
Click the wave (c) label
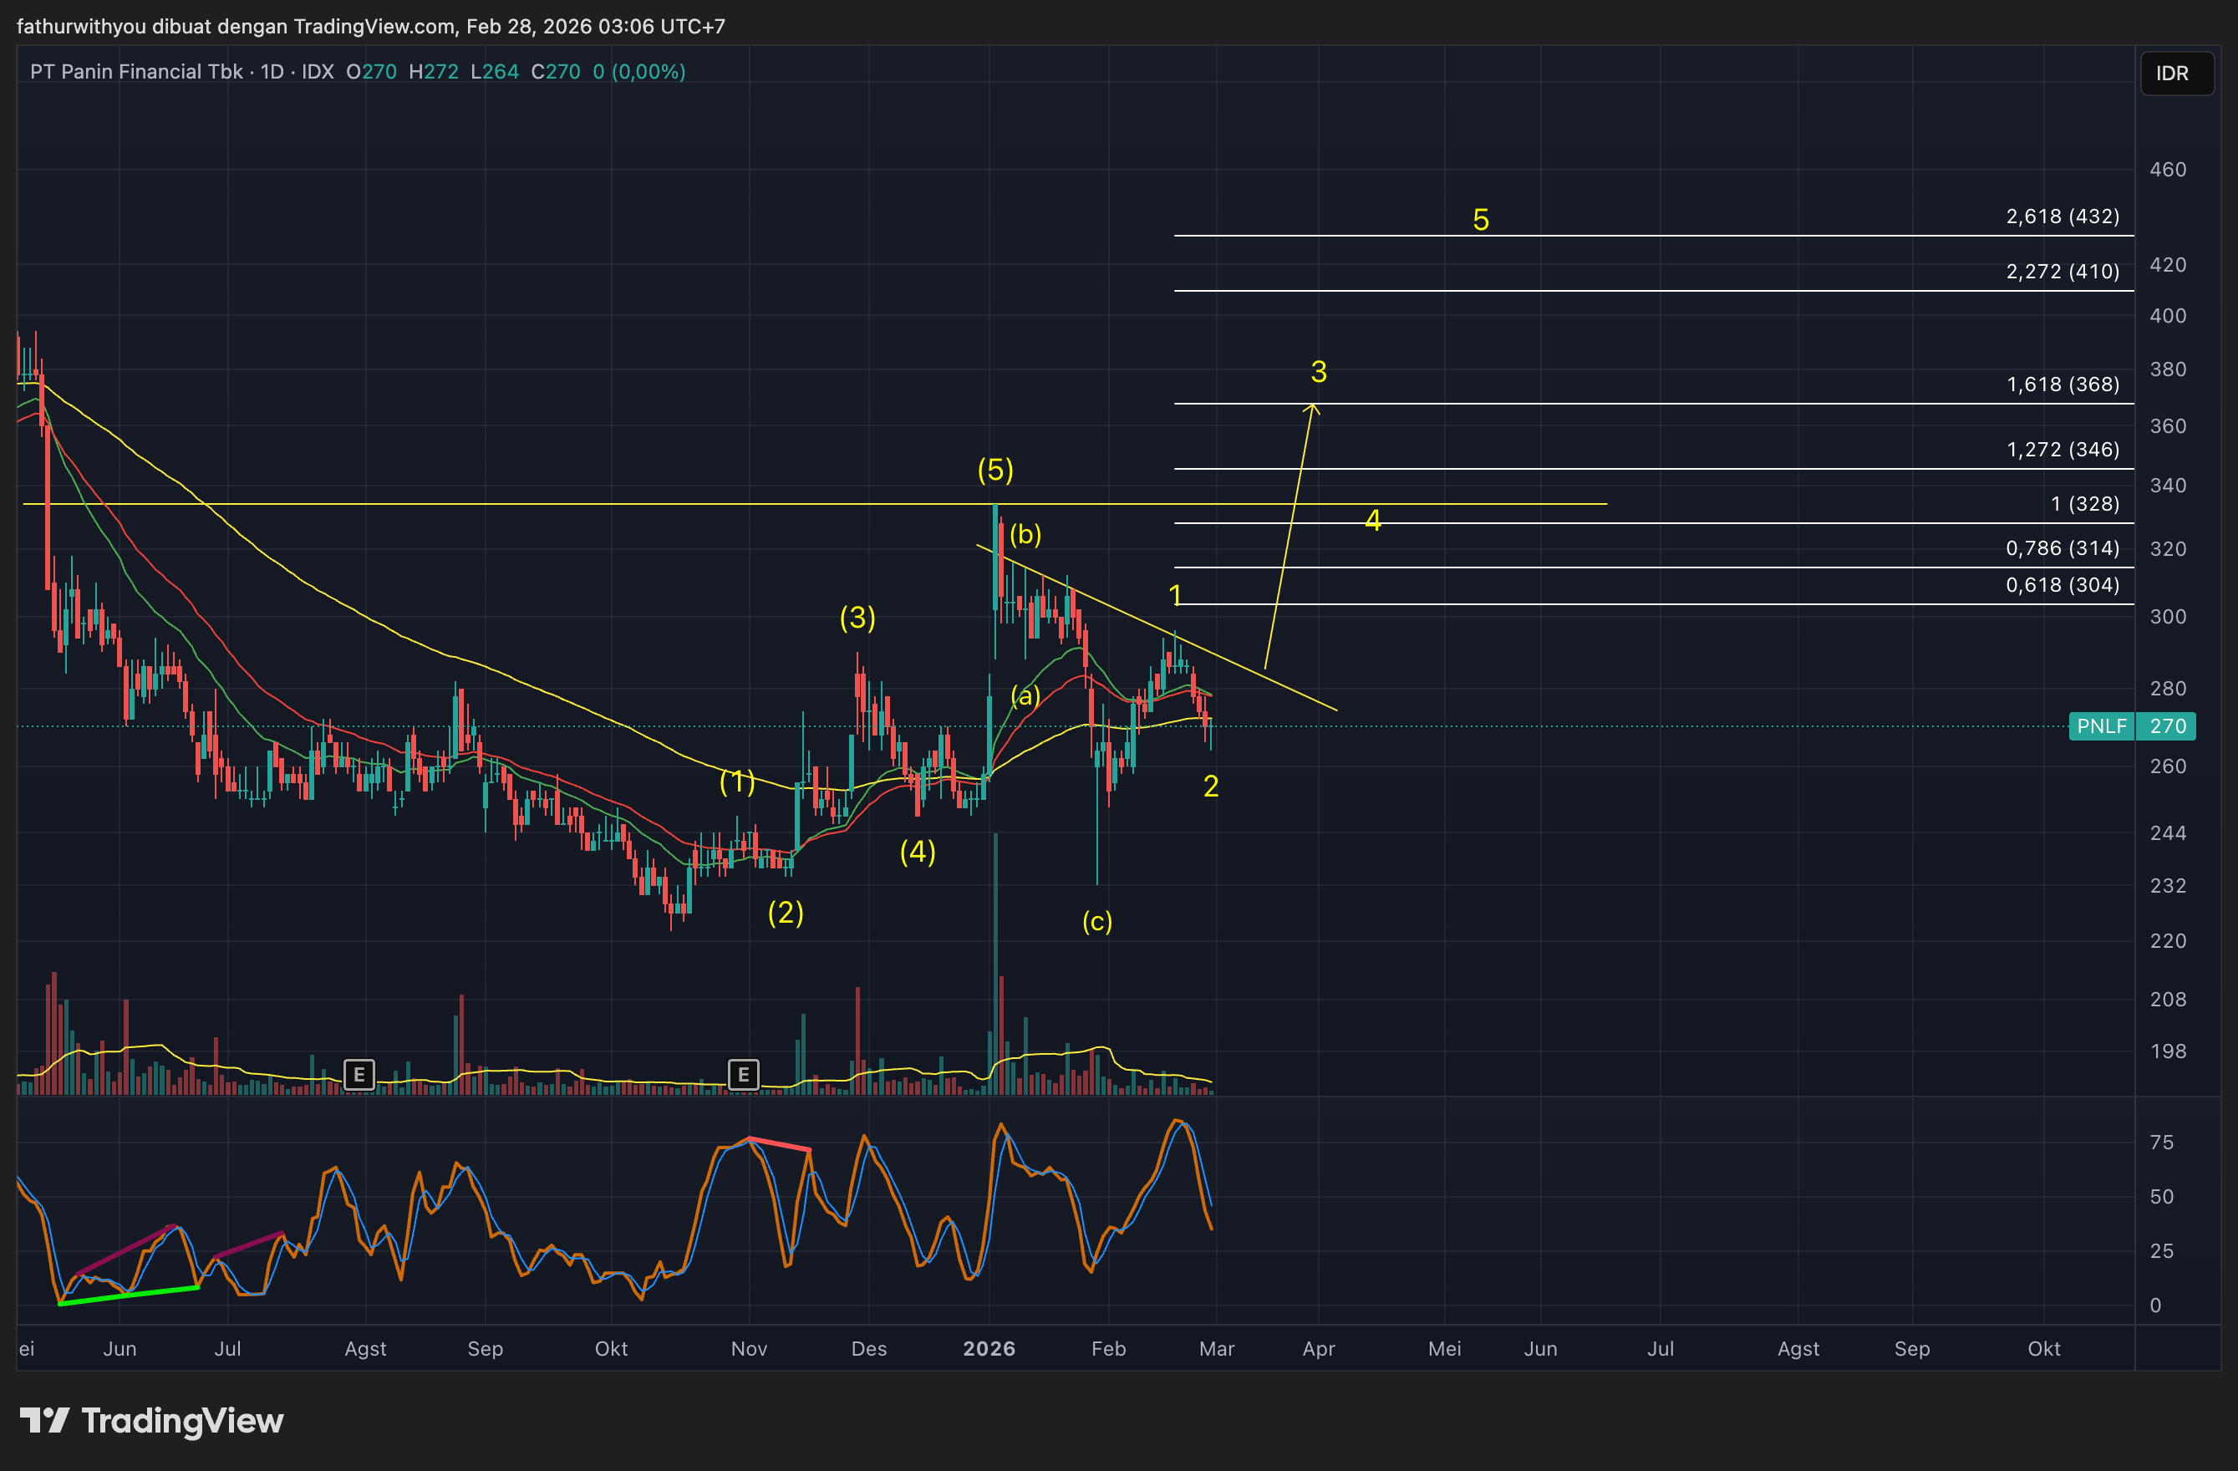1096,921
